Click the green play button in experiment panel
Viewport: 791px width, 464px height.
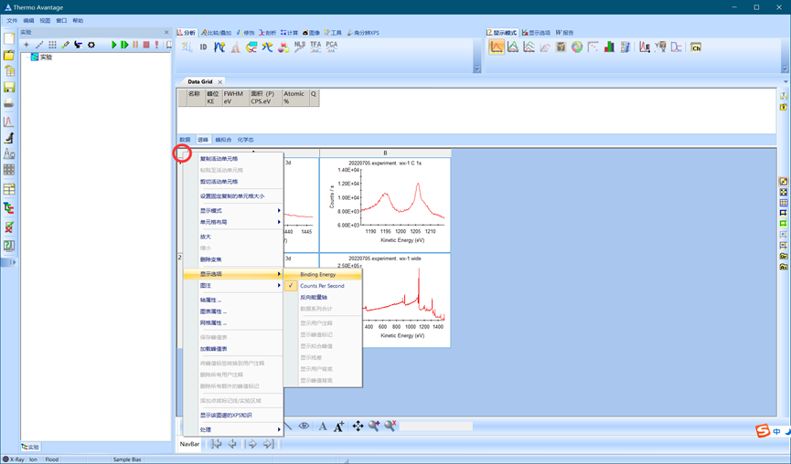(x=114, y=45)
